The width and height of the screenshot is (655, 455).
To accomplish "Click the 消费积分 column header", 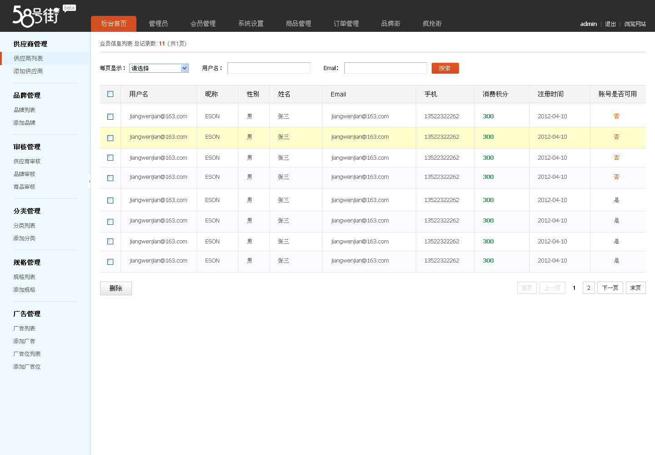I will pyautogui.click(x=495, y=94).
